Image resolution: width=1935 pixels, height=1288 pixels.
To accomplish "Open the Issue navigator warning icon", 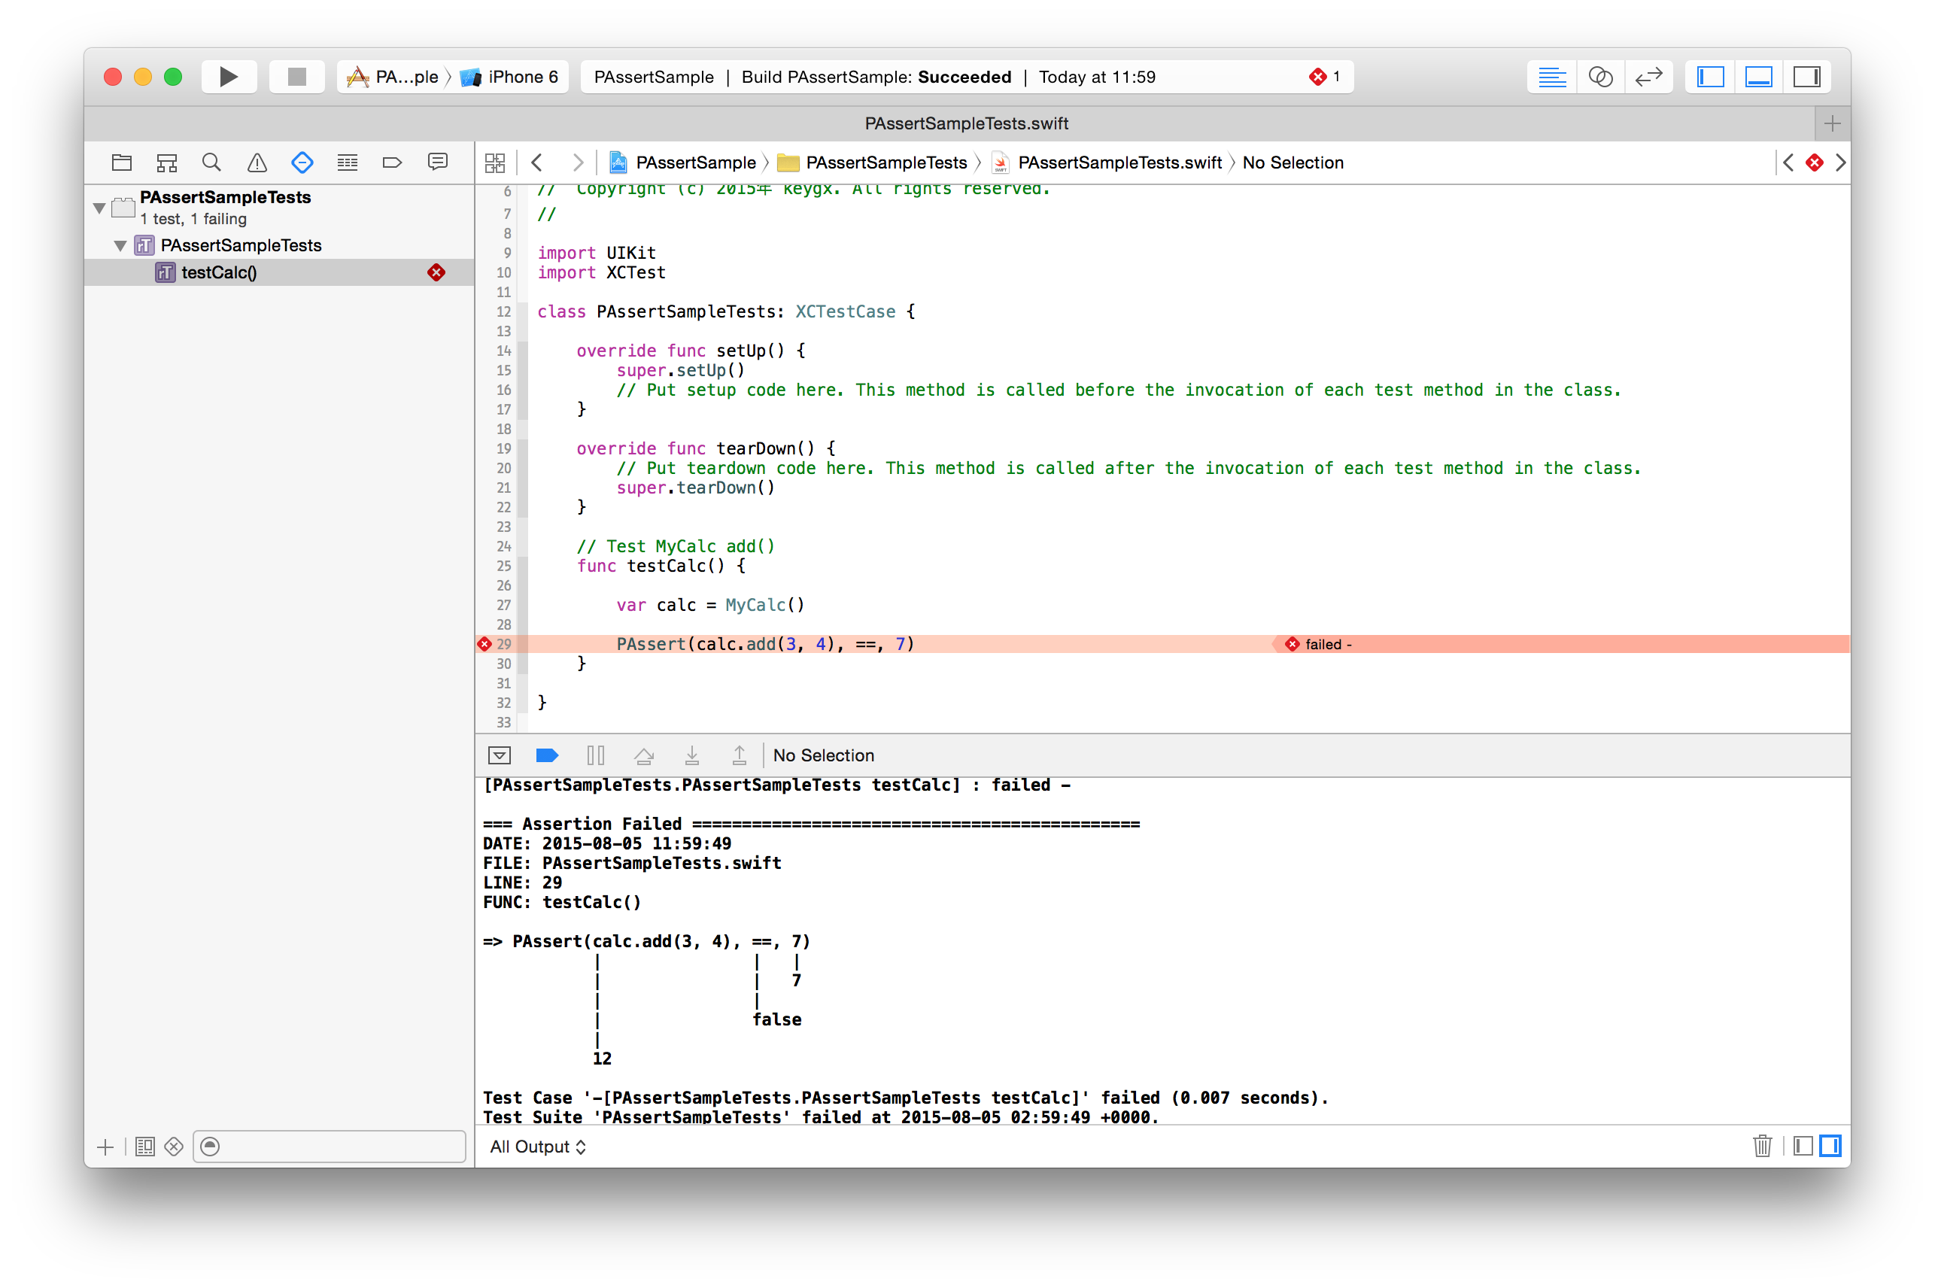I will (257, 163).
